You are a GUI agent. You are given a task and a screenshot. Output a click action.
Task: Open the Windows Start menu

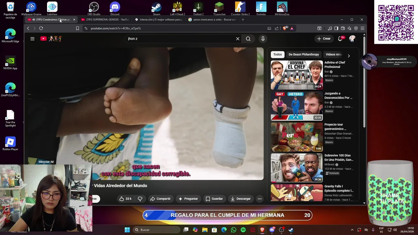pyautogui.click(x=127, y=230)
